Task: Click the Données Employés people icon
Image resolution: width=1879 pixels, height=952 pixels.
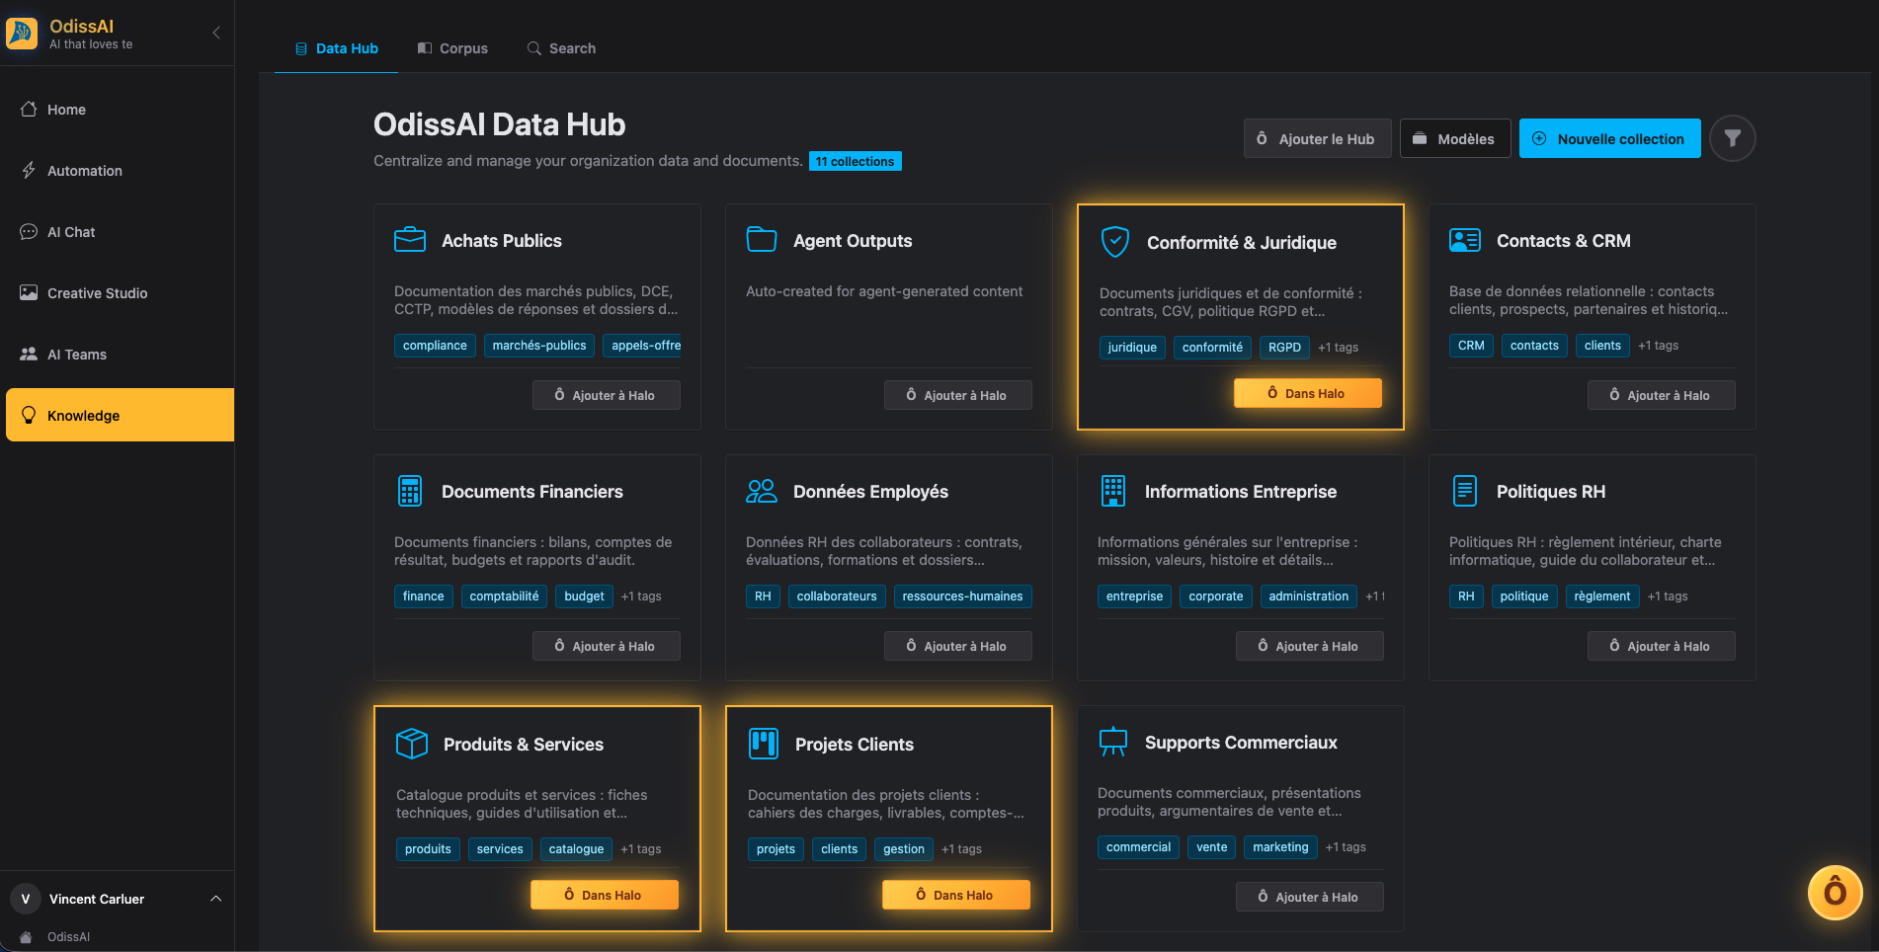Action: [761, 491]
